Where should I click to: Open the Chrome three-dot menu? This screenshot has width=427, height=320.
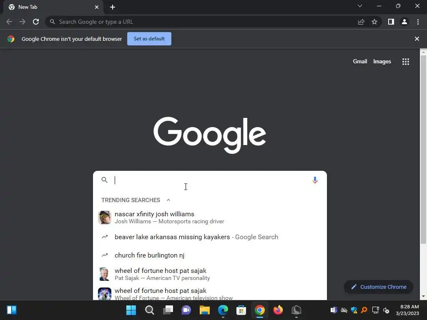tap(418, 22)
